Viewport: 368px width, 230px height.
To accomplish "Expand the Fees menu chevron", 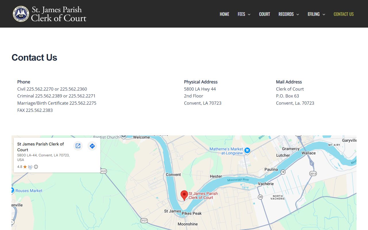I will click(249, 14).
